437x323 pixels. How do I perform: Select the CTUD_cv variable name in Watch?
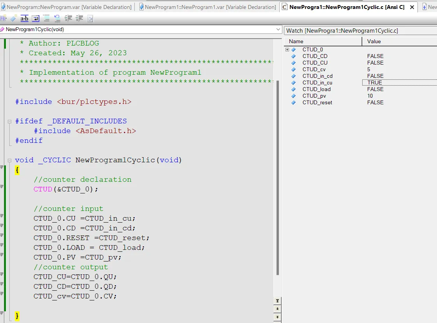coord(314,70)
